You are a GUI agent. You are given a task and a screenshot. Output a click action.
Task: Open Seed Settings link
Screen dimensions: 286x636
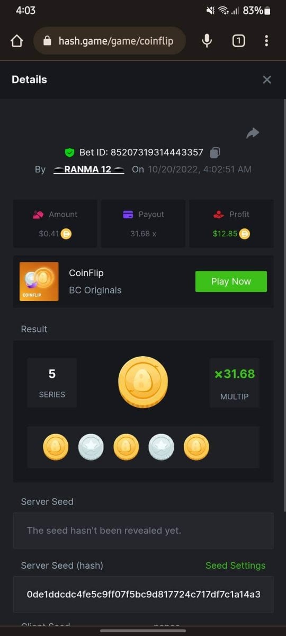235,566
